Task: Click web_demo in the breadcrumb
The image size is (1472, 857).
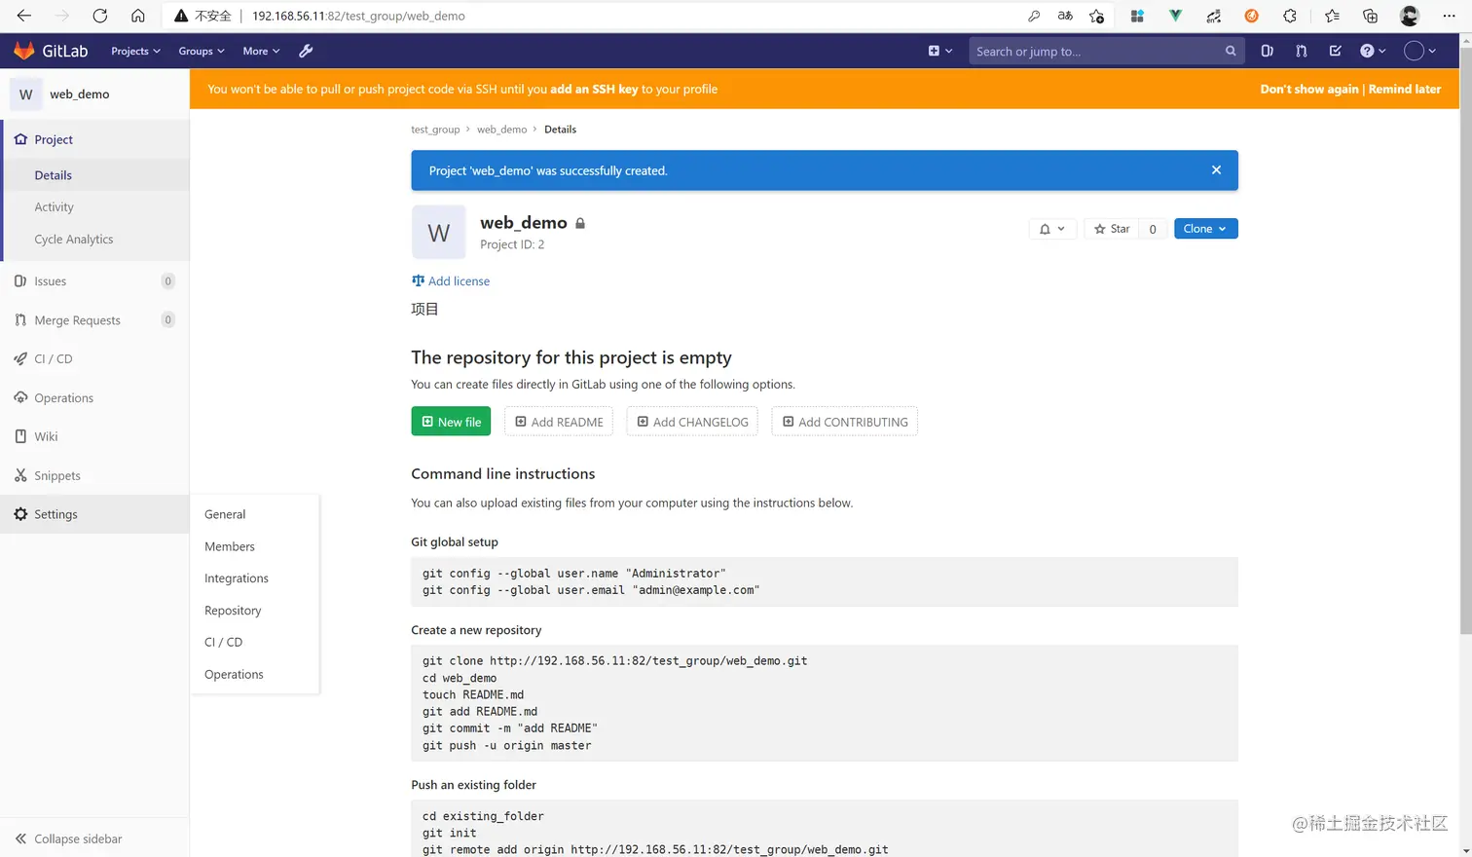Action: [501, 130]
